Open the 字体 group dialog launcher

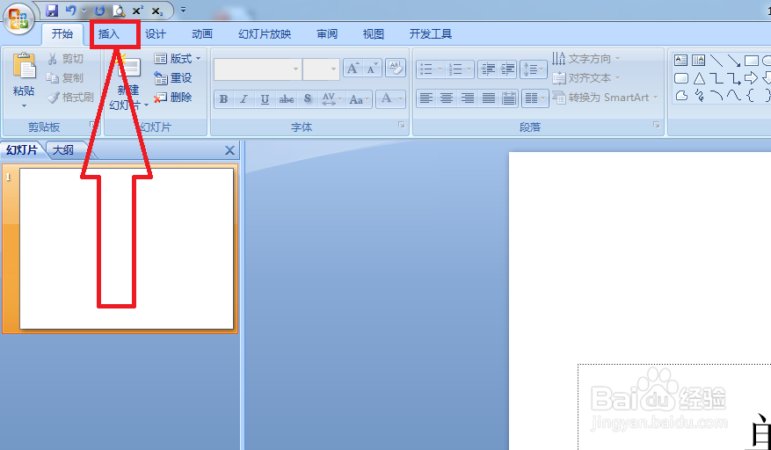click(x=401, y=125)
